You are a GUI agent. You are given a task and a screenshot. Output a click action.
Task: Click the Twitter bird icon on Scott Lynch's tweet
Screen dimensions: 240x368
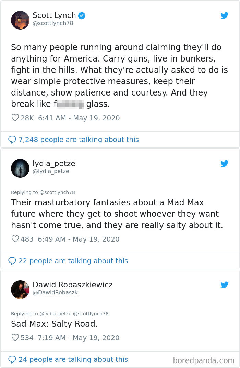tap(225, 15)
